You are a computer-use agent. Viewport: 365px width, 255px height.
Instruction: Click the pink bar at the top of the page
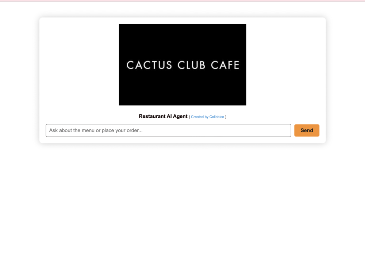(182, 1)
